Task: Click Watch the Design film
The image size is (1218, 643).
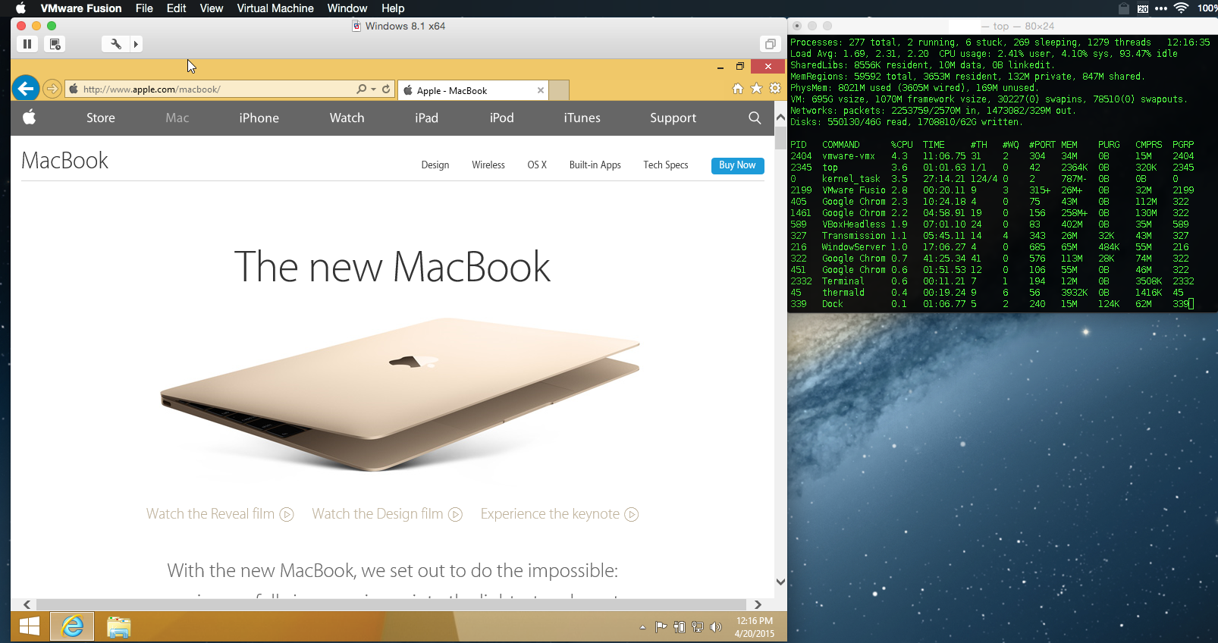Action: click(x=387, y=514)
